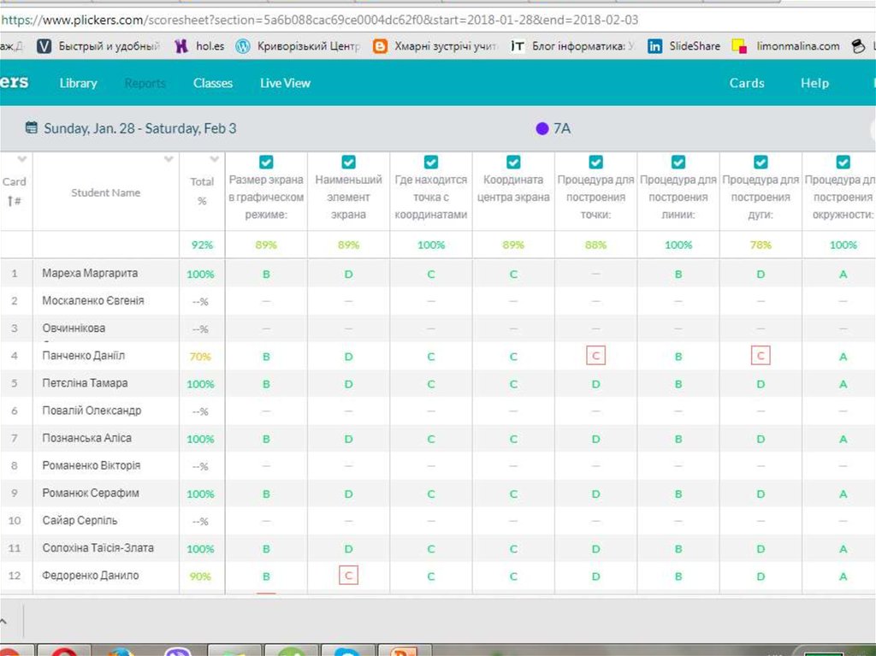Go to the Library tab
876x656 pixels.
click(78, 83)
